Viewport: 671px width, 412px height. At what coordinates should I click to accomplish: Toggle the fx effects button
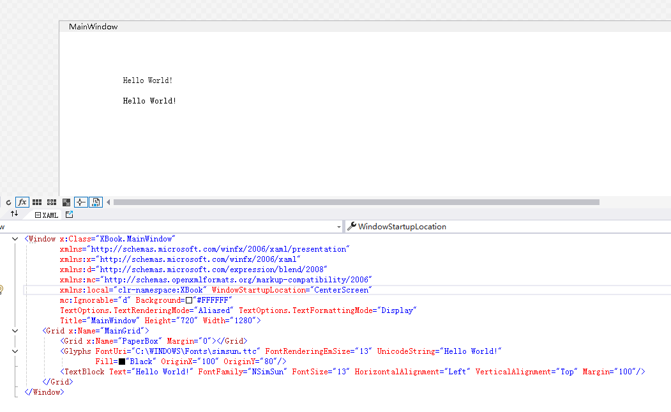coord(22,202)
